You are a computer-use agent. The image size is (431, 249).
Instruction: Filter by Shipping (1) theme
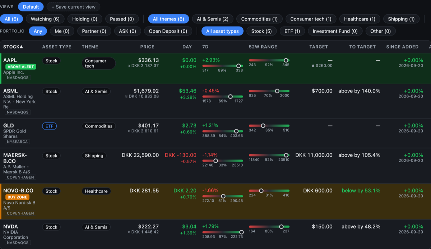pos(401,19)
